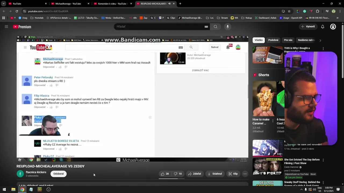Viewport: 344px width, 193px height.
Task: Open ftacnica kickers channel link
Action: click(x=36, y=172)
